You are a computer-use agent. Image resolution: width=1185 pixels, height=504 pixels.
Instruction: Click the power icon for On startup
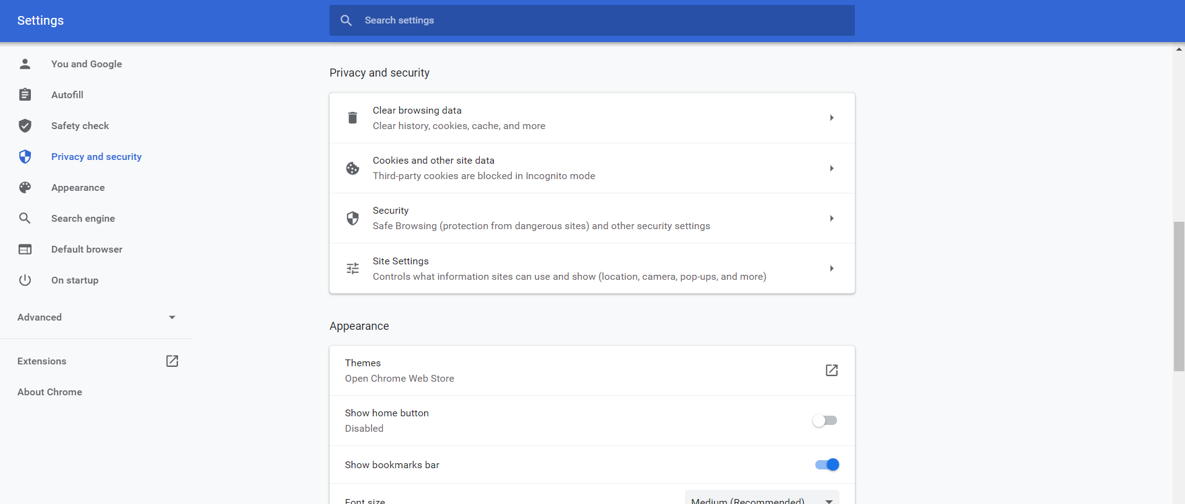click(x=25, y=280)
